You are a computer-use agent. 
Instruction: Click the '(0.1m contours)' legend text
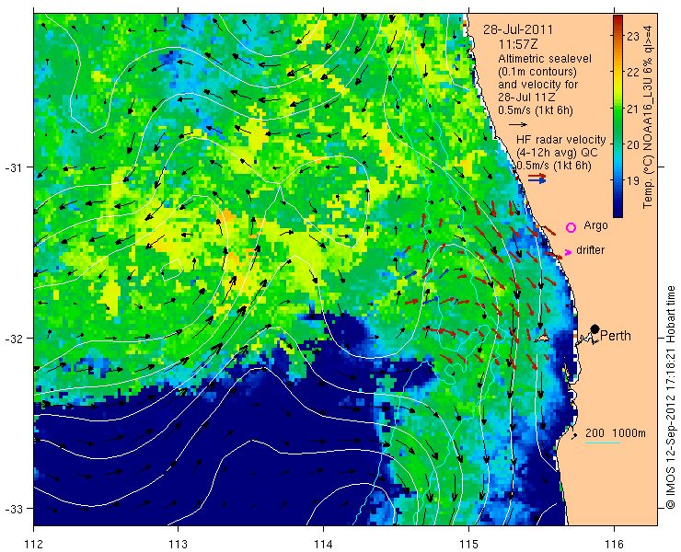click(537, 71)
